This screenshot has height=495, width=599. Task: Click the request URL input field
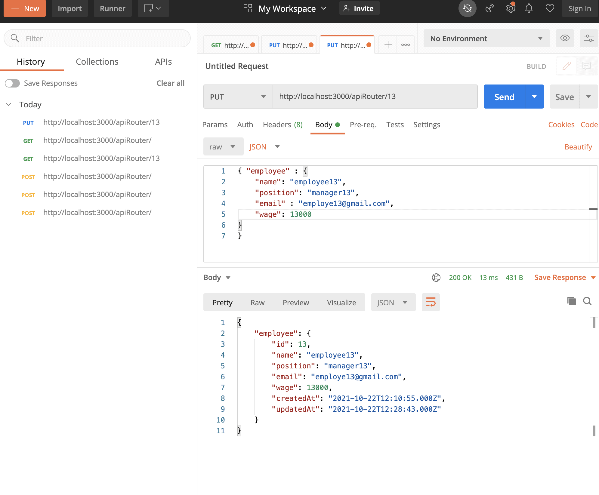pos(375,97)
